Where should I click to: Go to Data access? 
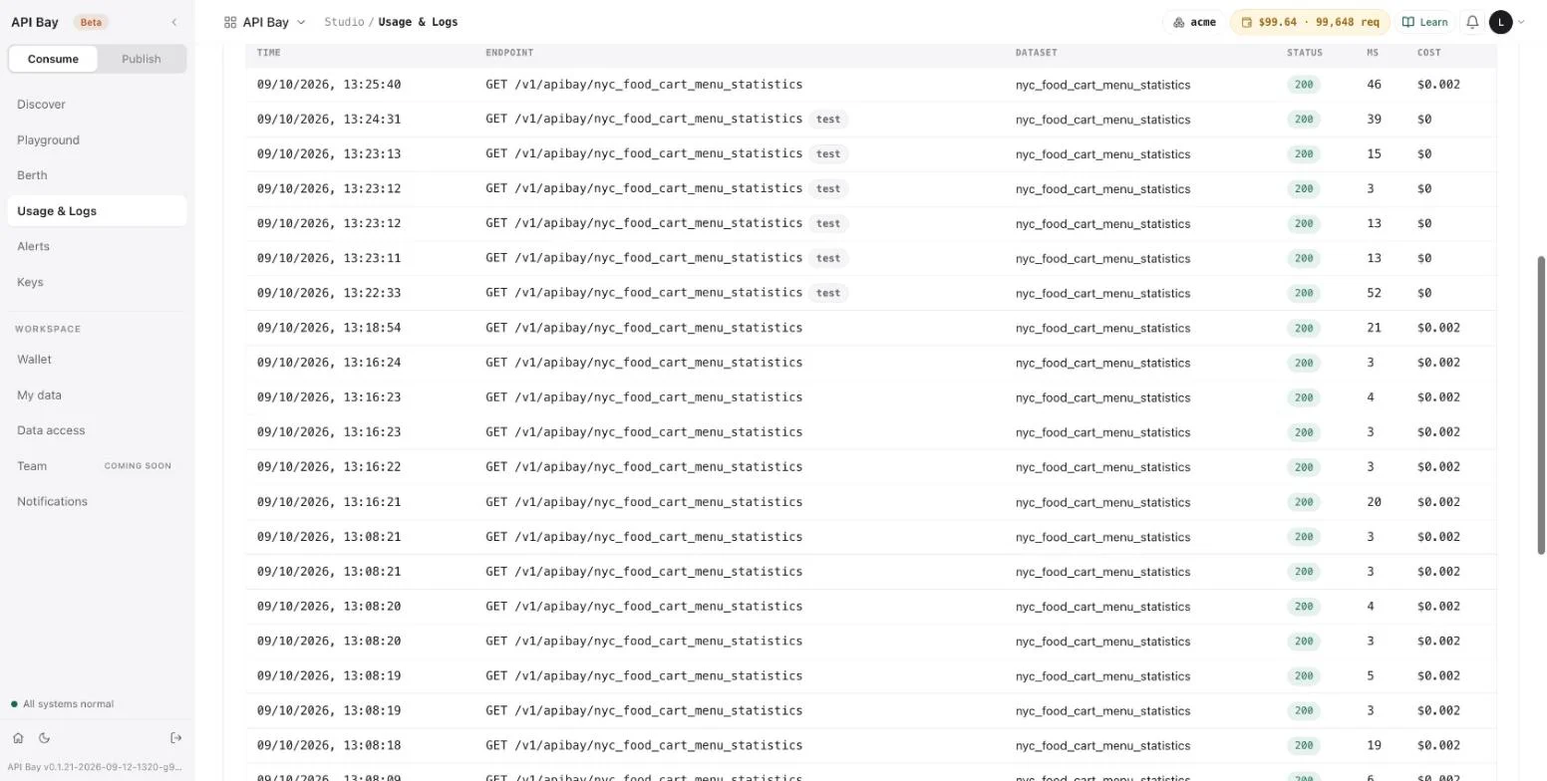click(x=97, y=430)
